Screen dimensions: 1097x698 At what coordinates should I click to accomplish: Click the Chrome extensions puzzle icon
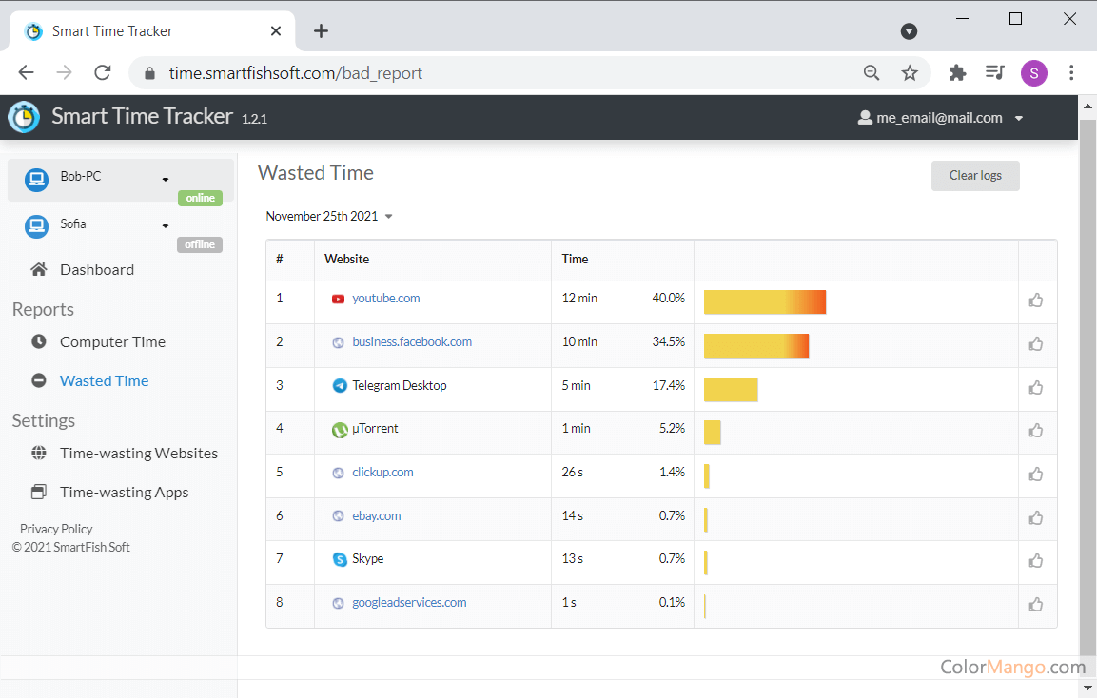pos(957,73)
